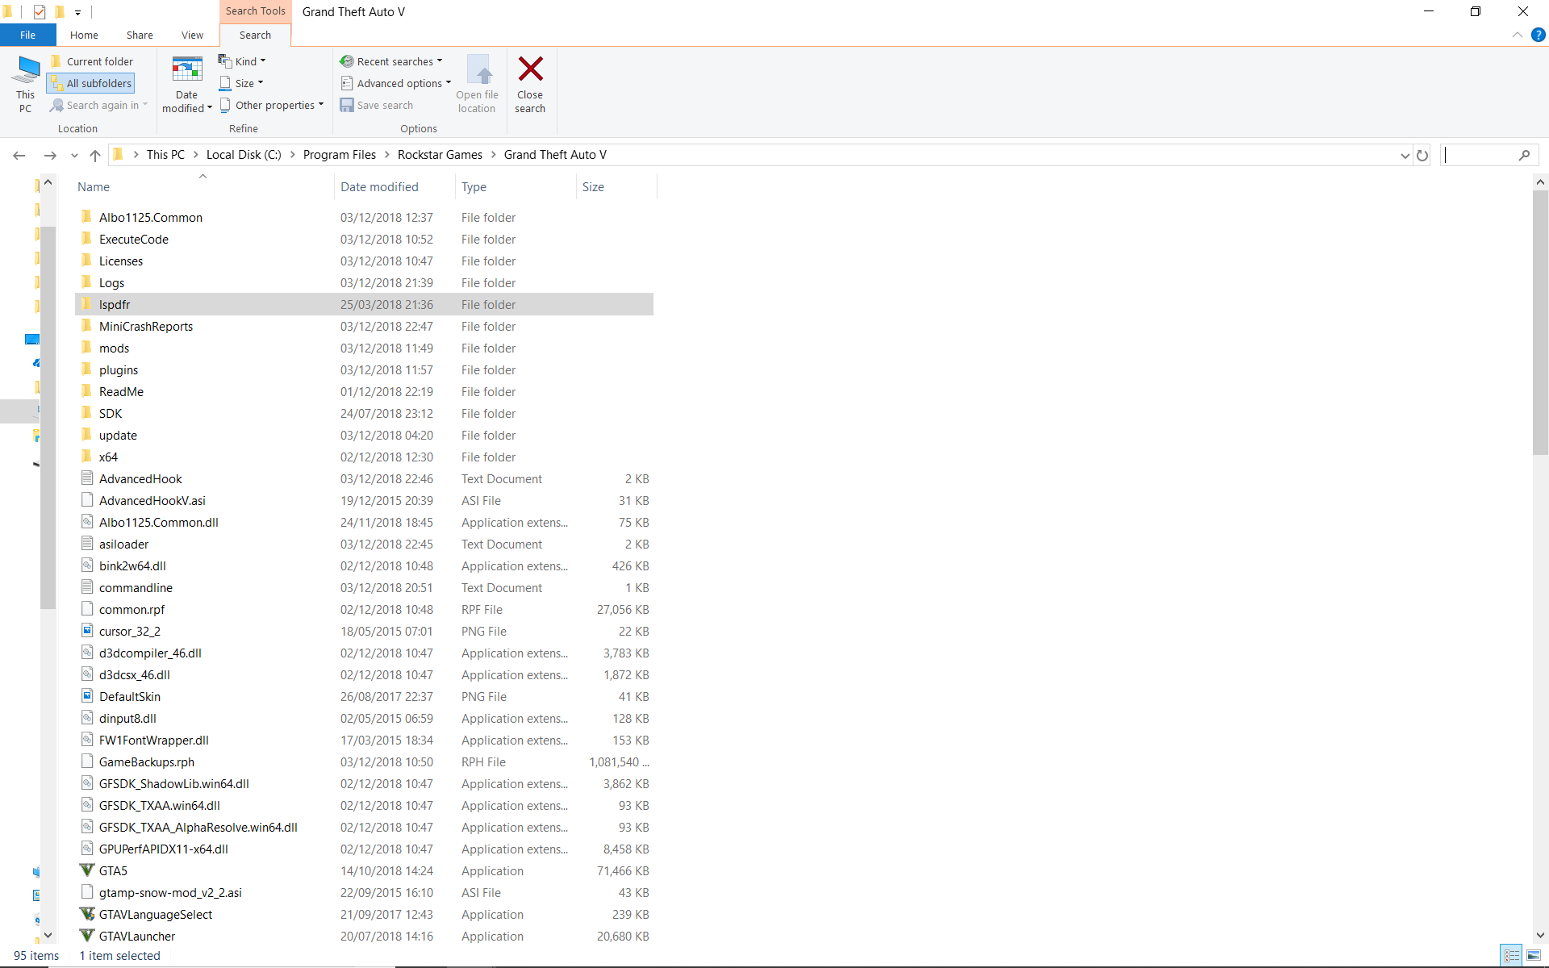Viewport: 1549px width, 968px height.
Task: Click the Close search red X icon
Action: point(530,69)
